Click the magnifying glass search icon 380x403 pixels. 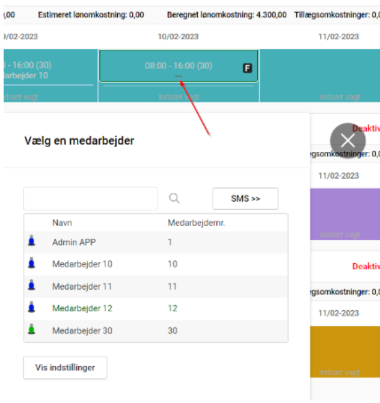[x=174, y=199]
